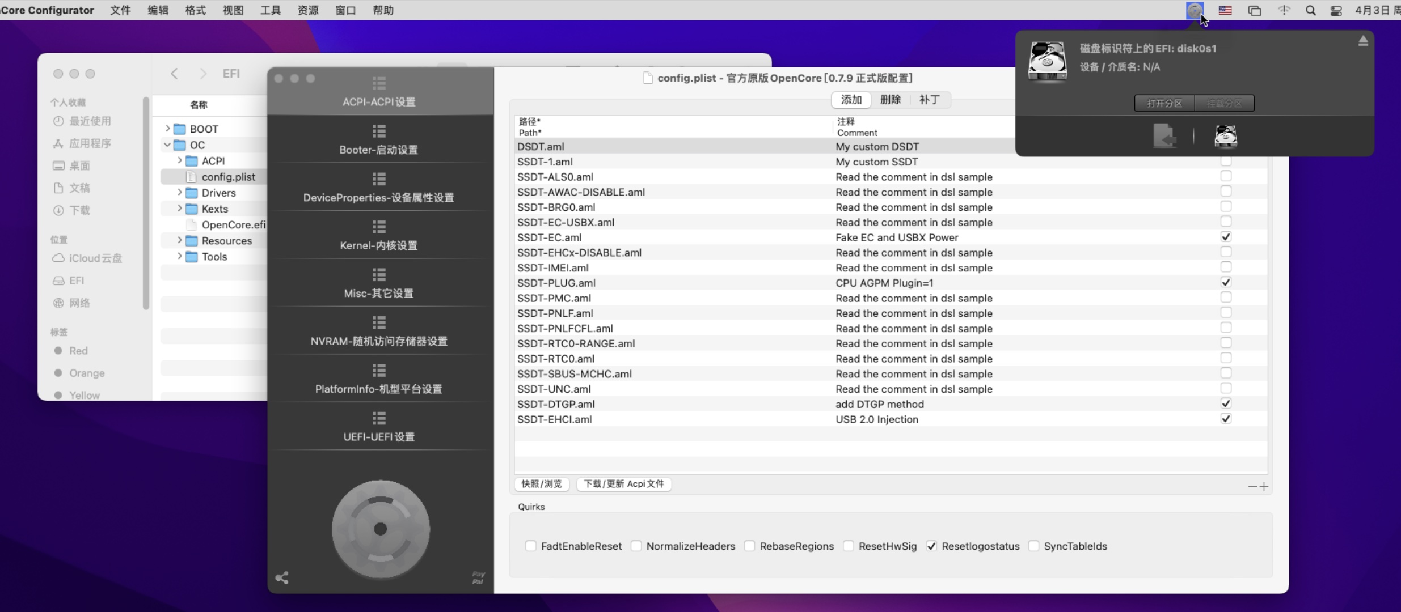Click the import arrow icon in EFI popup

click(x=1164, y=136)
